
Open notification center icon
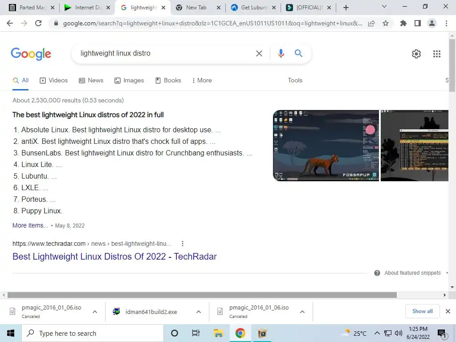[x=442, y=334]
